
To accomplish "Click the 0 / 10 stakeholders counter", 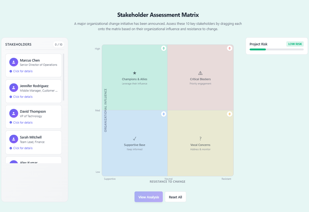I will [58, 45].
